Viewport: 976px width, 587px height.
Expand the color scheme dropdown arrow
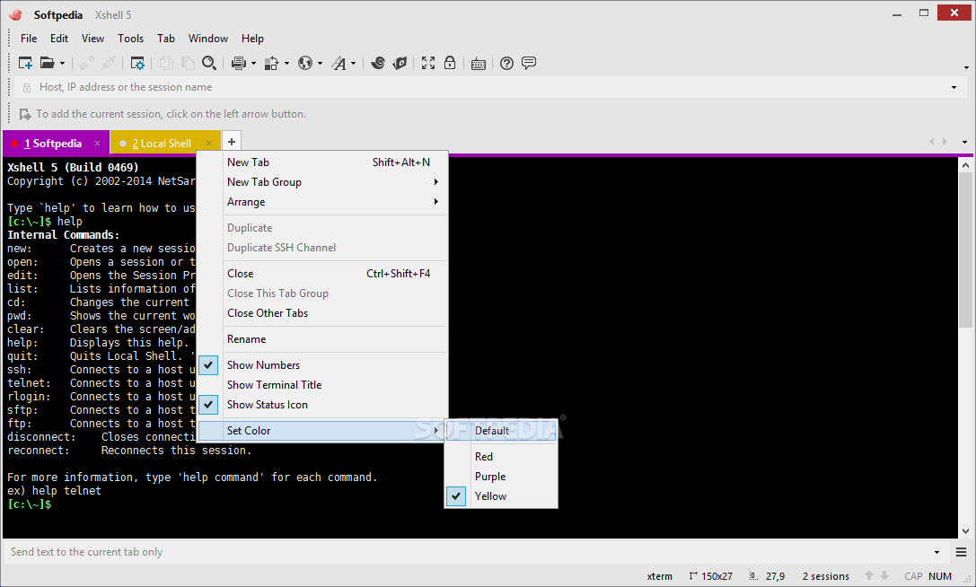287,64
